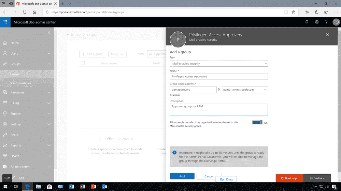The width and height of the screenshot is (341, 191).
Task: Open settings gear in header
Action: 317,22
